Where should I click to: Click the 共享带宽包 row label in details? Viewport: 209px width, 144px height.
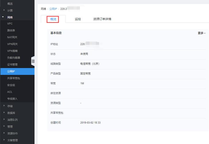tap(57, 113)
